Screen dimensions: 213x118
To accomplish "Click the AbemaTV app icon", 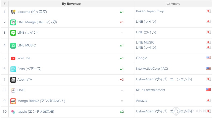I will (x=13, y=80).
